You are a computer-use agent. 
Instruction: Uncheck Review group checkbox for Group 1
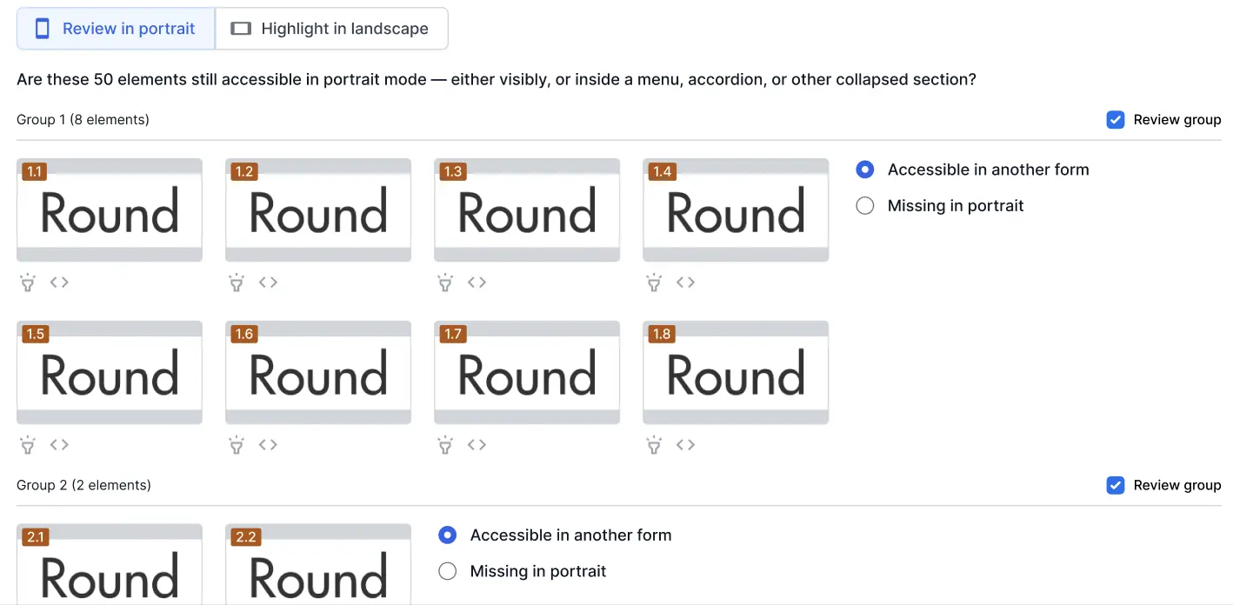click(x=1116, y=120)
